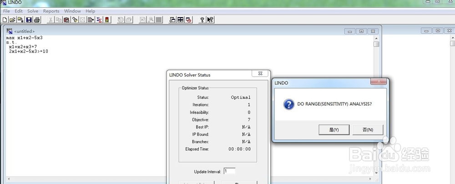Click the red and yellow traffic-light toolbar icon
The image size is (455, 184).
(107, 19)
